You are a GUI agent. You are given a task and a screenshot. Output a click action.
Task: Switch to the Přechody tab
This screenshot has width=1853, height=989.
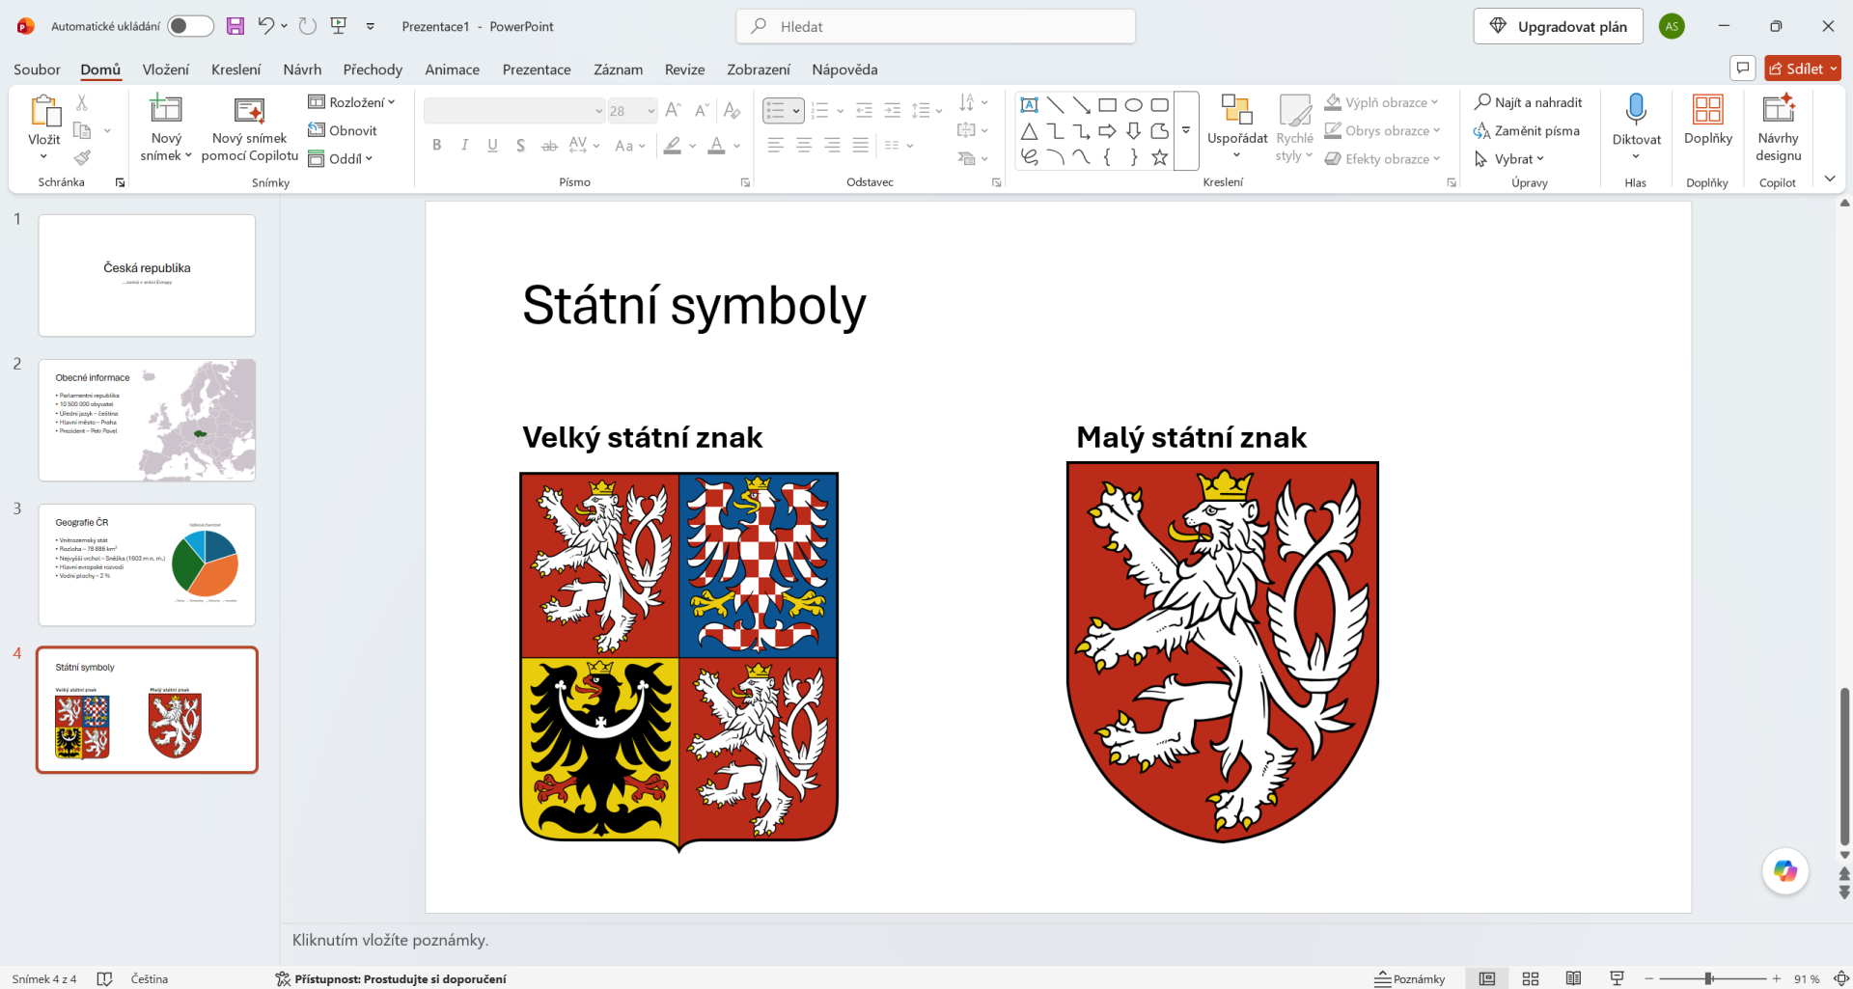tap(373, 69)
